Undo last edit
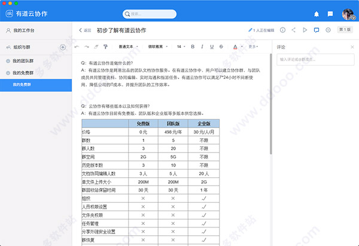Viewport: 359px width, 246px height. [x=77, y=47]
